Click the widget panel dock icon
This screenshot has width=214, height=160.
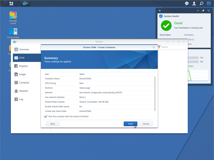(x=209, y=11)
